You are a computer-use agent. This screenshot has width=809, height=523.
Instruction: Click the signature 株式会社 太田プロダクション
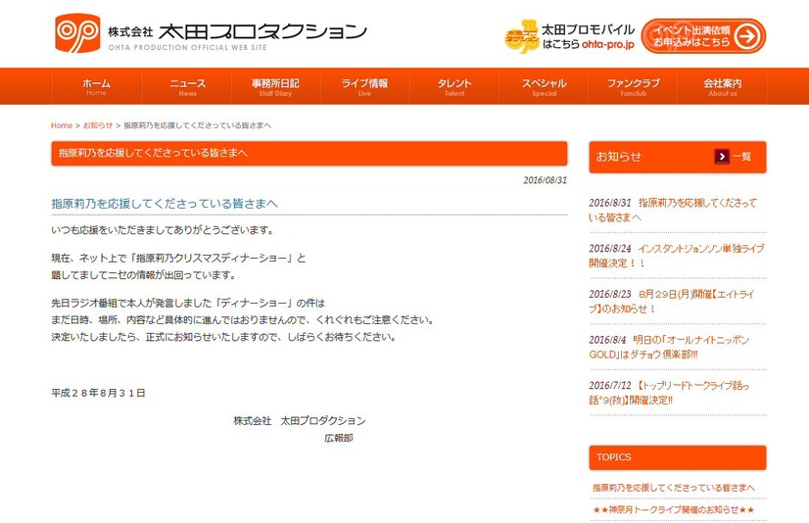click(300, 421)
